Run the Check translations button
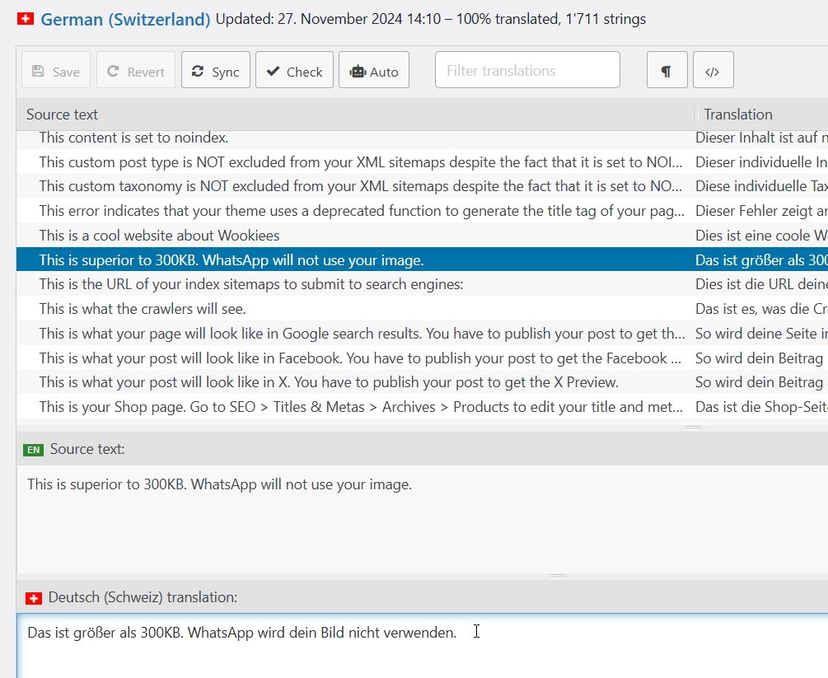828x678 pixels. point(294,72)
